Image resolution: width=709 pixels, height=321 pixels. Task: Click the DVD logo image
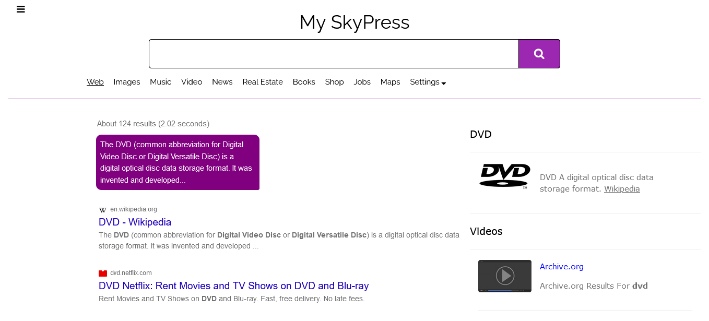(505, 176)
